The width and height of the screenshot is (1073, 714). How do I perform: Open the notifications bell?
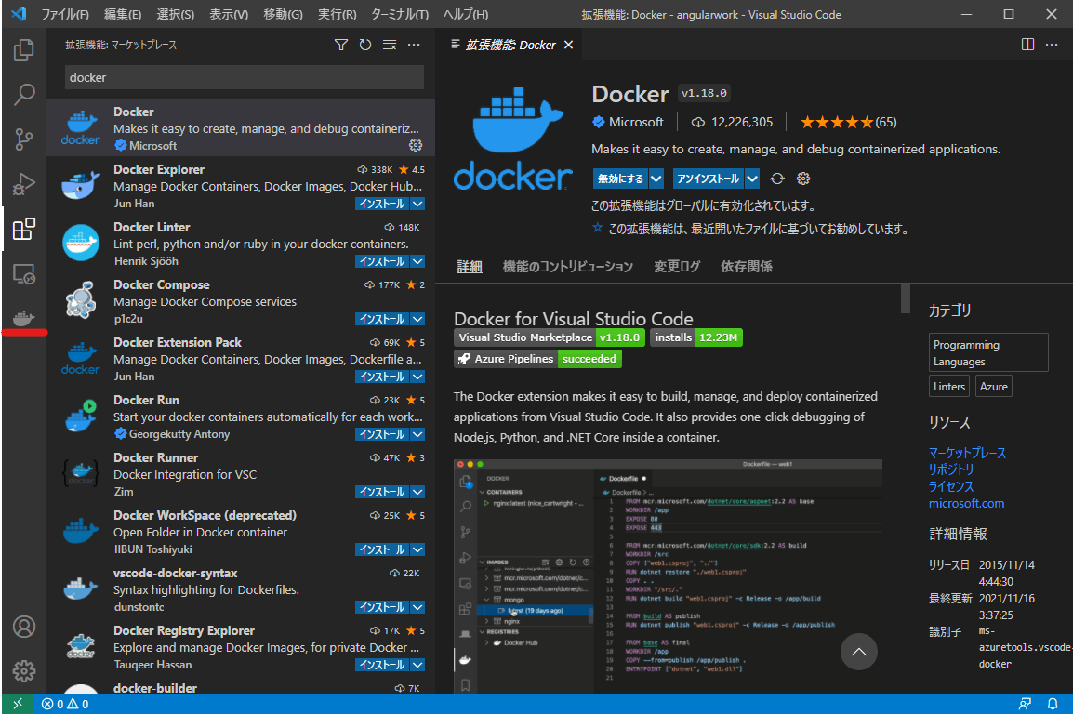(1053, 704)
